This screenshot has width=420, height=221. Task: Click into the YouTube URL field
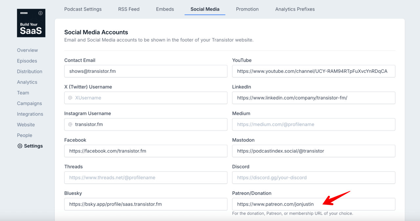(x=313, y=71)
